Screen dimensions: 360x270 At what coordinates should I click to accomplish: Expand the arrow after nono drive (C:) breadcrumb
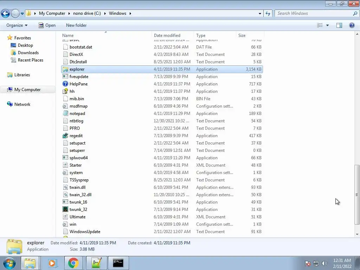tap(105, 13)
